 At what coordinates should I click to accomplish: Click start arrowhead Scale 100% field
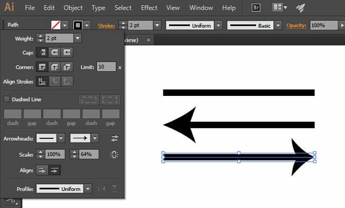click(x=55, y=154)
